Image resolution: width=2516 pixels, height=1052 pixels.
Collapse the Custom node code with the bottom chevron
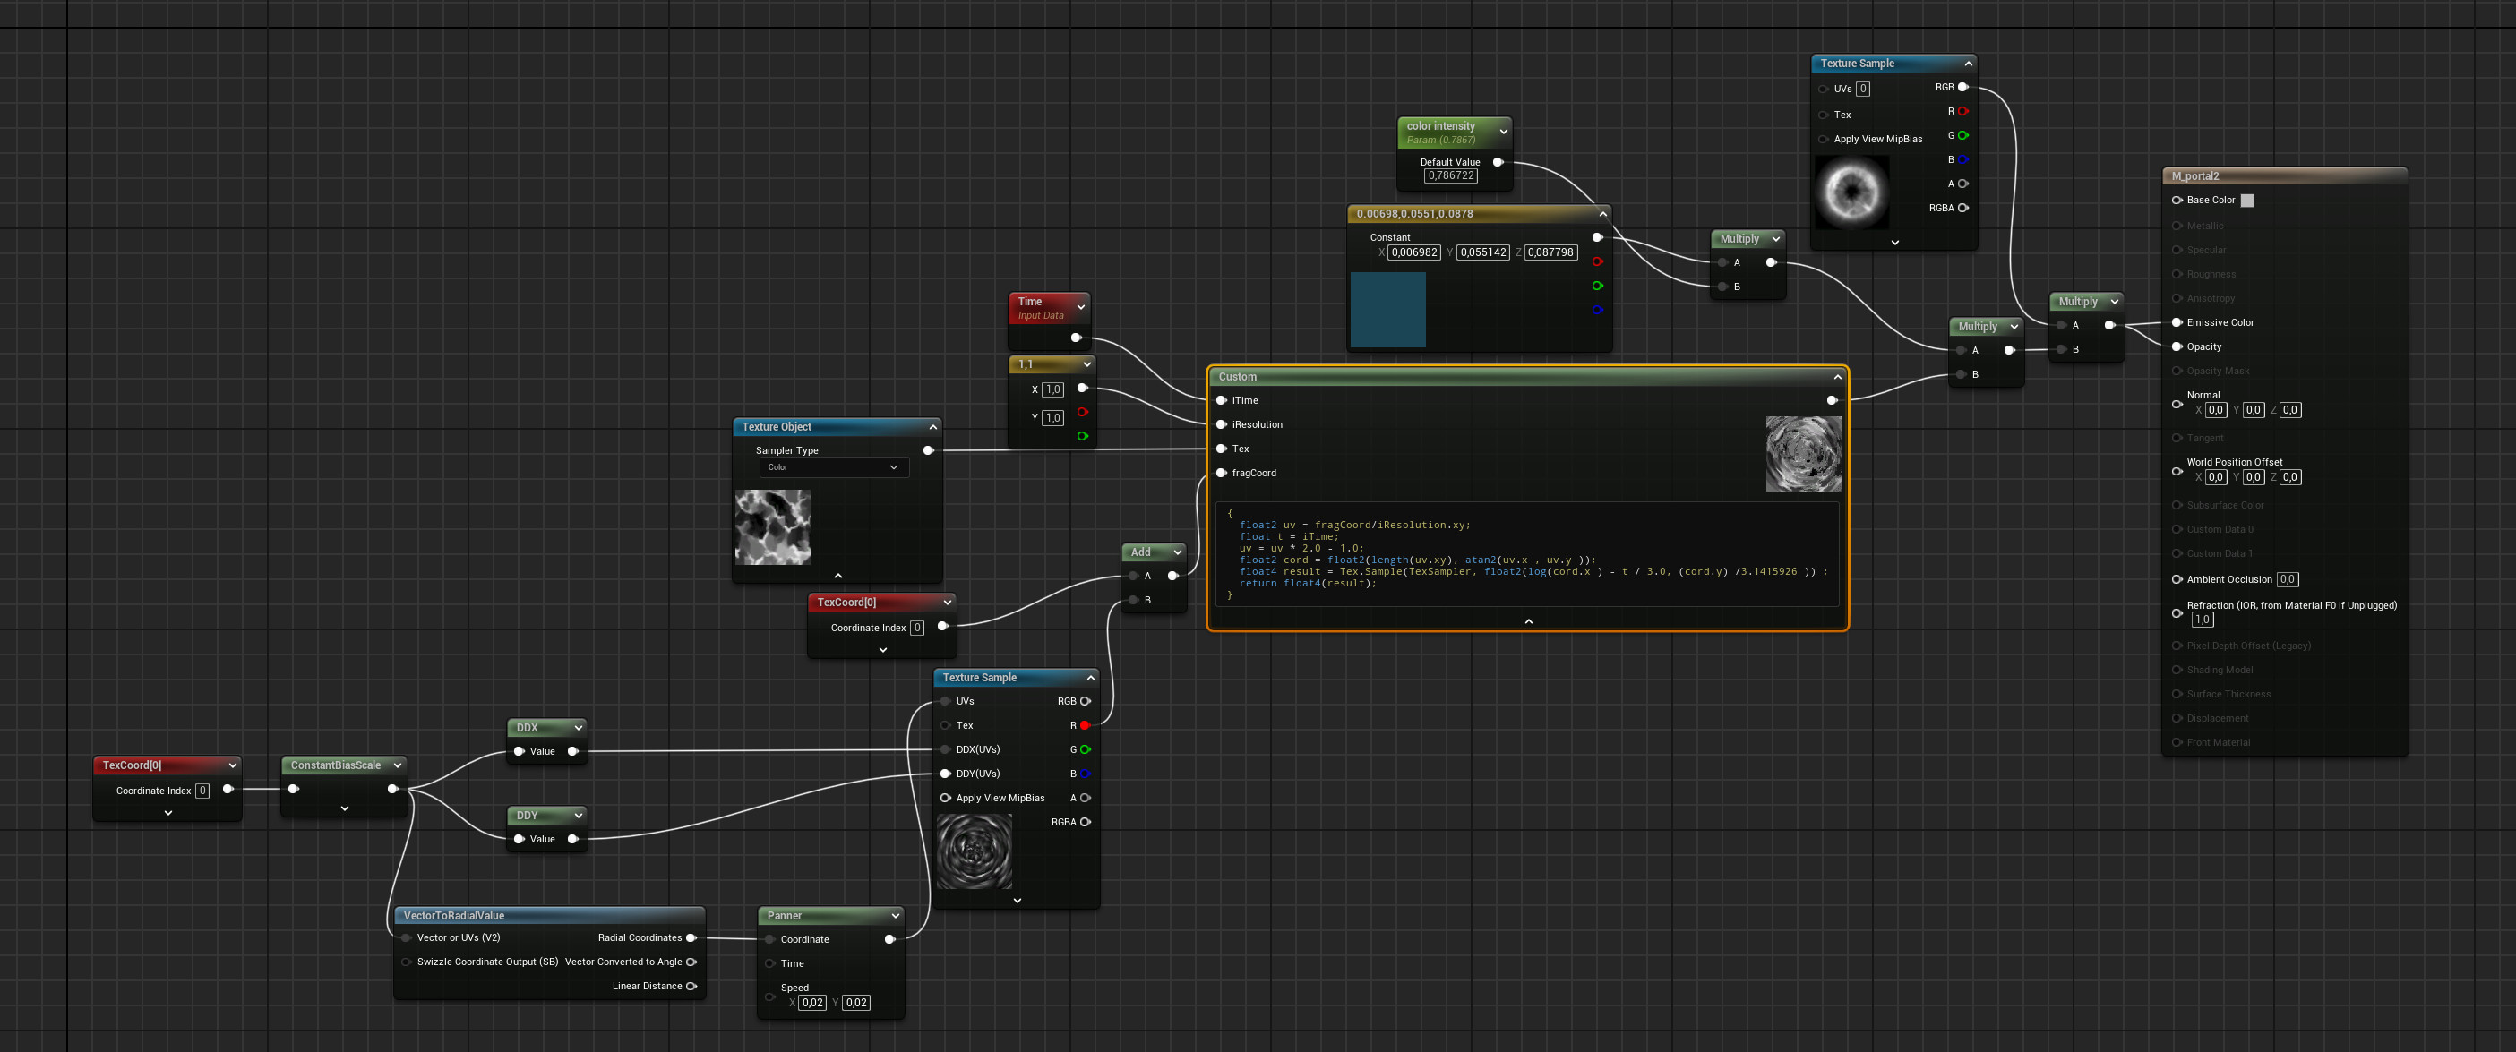pyautogui.click(x=1529, y=620)
